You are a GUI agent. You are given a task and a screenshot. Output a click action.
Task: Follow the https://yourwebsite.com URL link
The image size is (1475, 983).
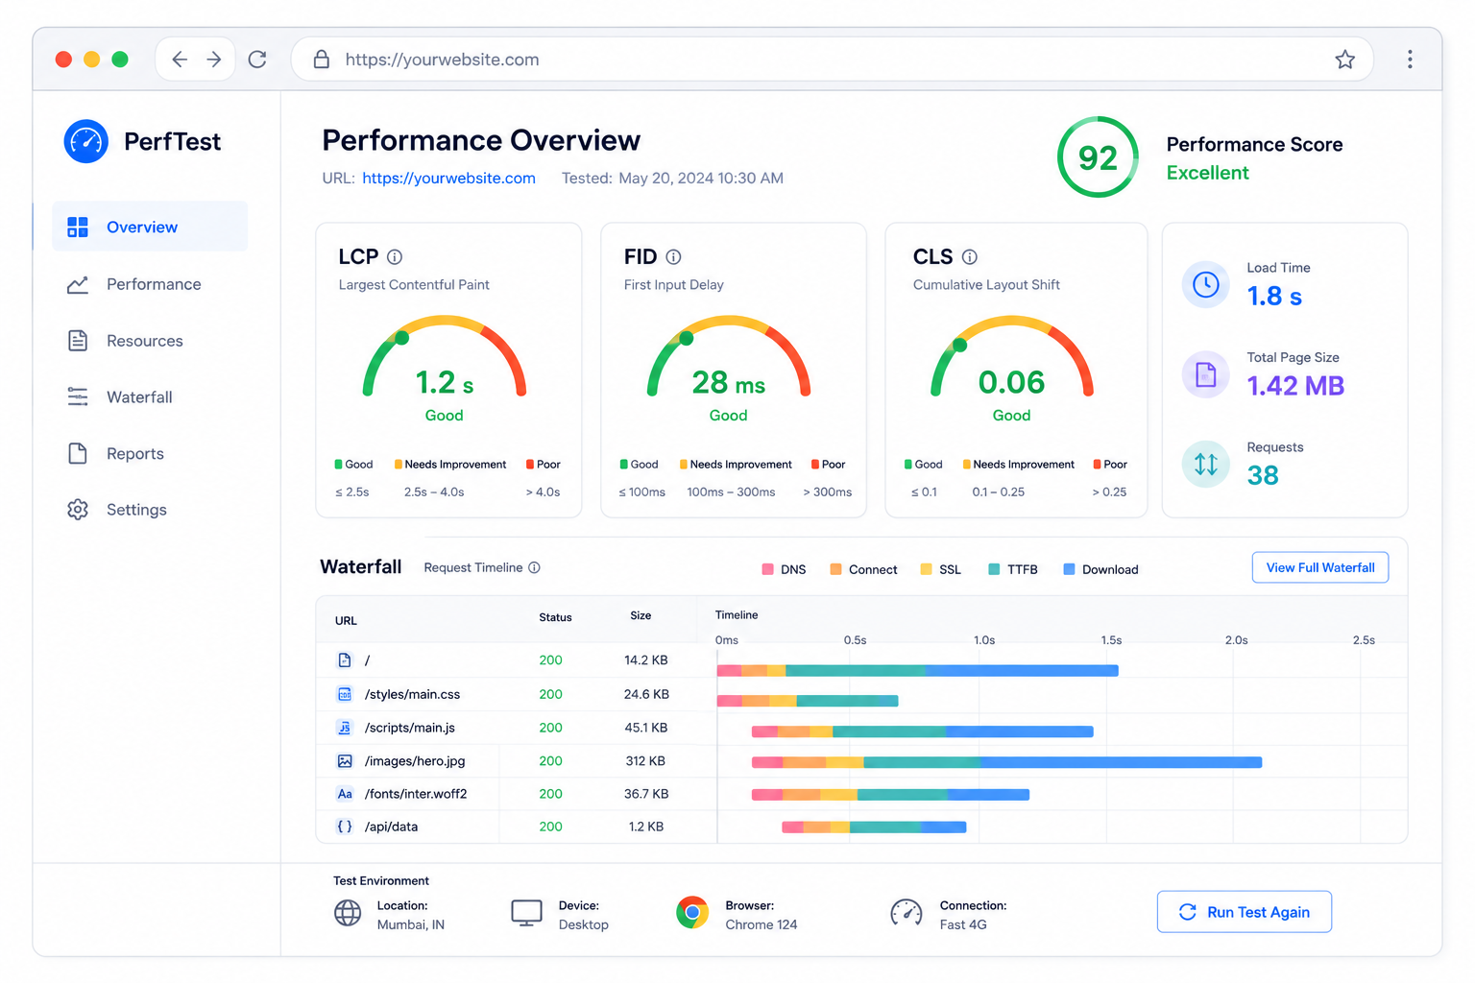[448, 179]
